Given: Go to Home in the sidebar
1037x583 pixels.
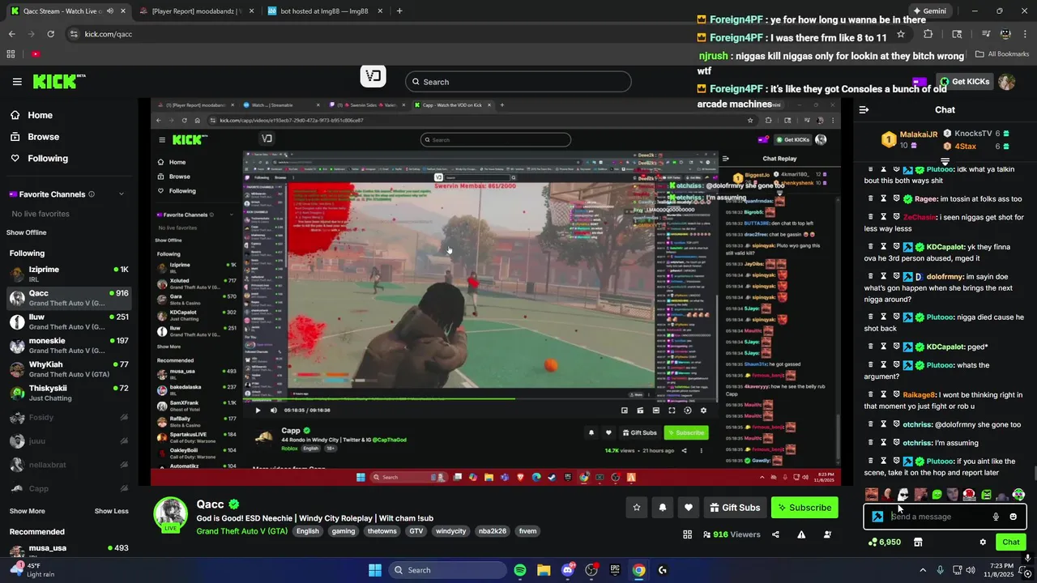Looking at the screenshot, I should coord(40,115).
